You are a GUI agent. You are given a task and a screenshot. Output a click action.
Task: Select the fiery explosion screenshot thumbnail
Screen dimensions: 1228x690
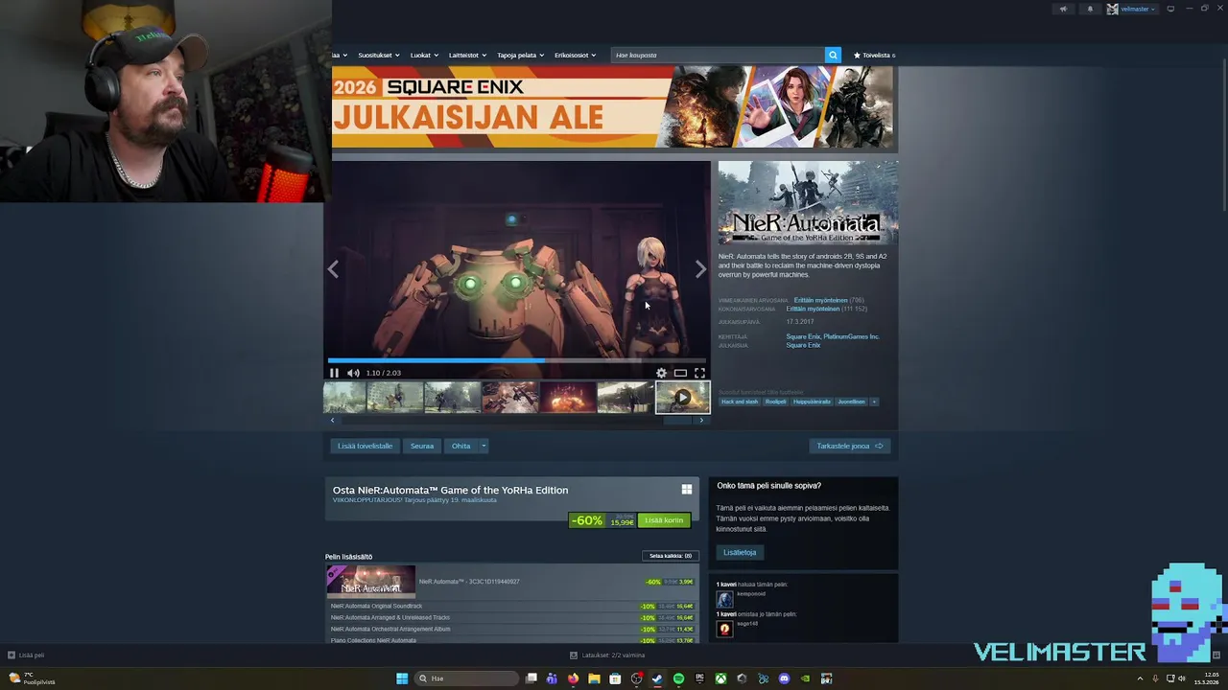click(x=567, y=397)
